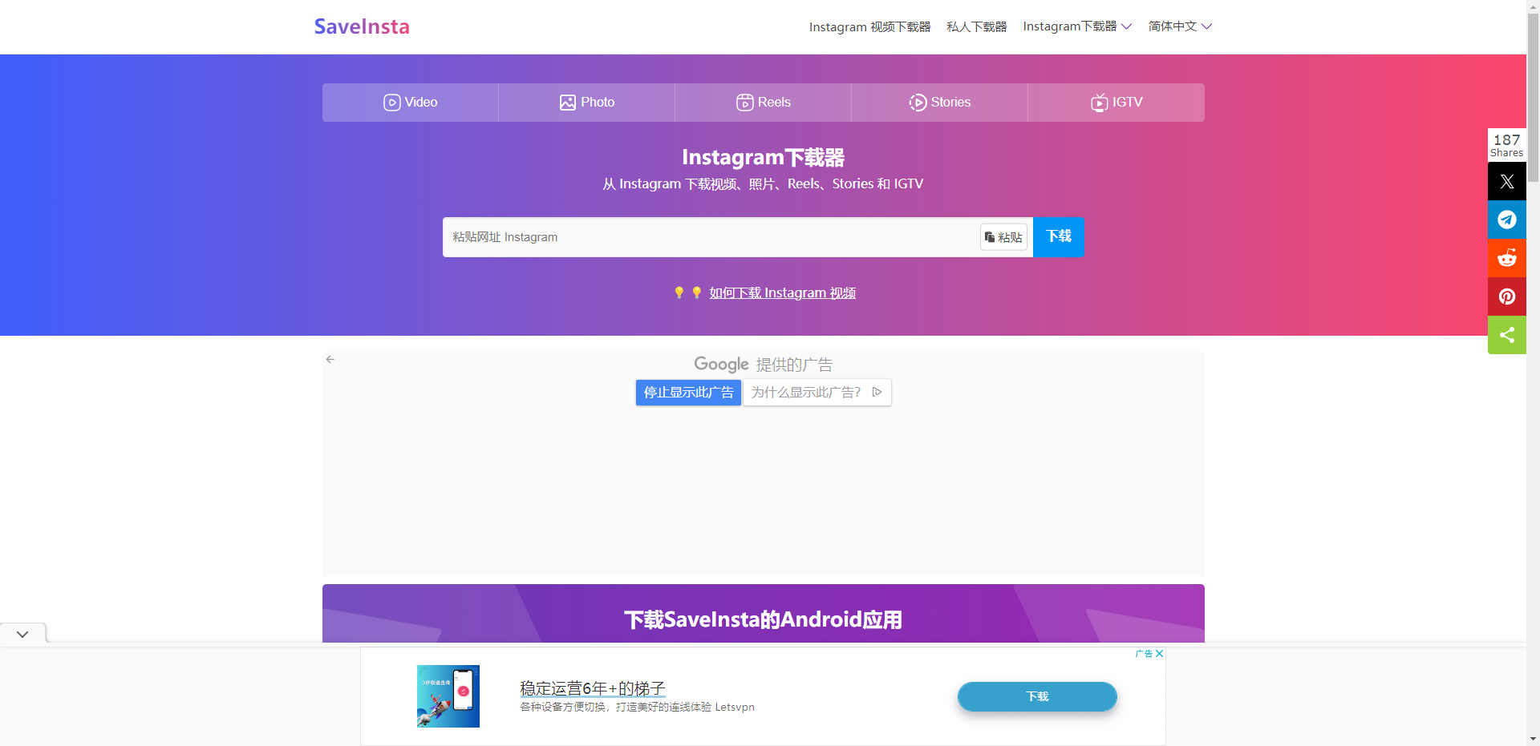Click the 下载 download button
1540x746 pixels.
coord(1058,237)
